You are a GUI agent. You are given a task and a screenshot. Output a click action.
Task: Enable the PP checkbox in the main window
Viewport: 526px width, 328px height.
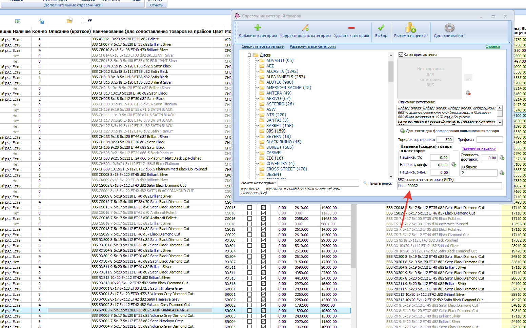click(x=85, y=20)
